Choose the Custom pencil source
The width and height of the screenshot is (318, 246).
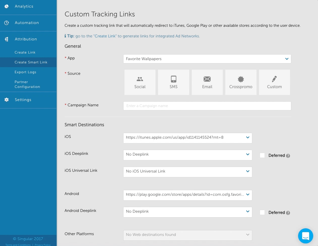[x=274, y=82]
